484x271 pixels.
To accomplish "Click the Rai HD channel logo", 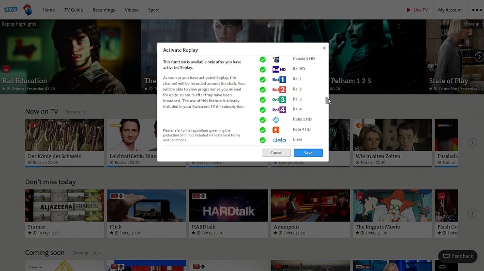I will tap(279, 70).
